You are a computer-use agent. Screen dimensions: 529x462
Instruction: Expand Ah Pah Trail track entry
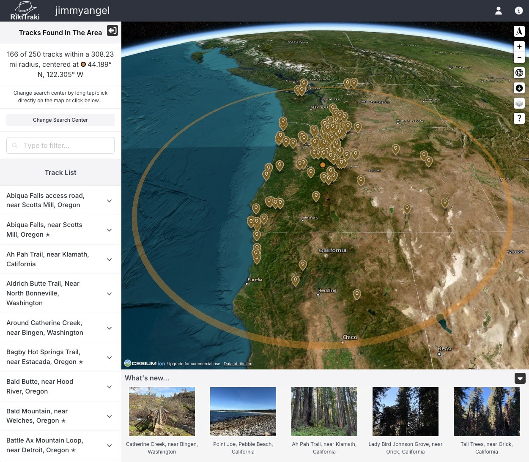pos(109,260)
